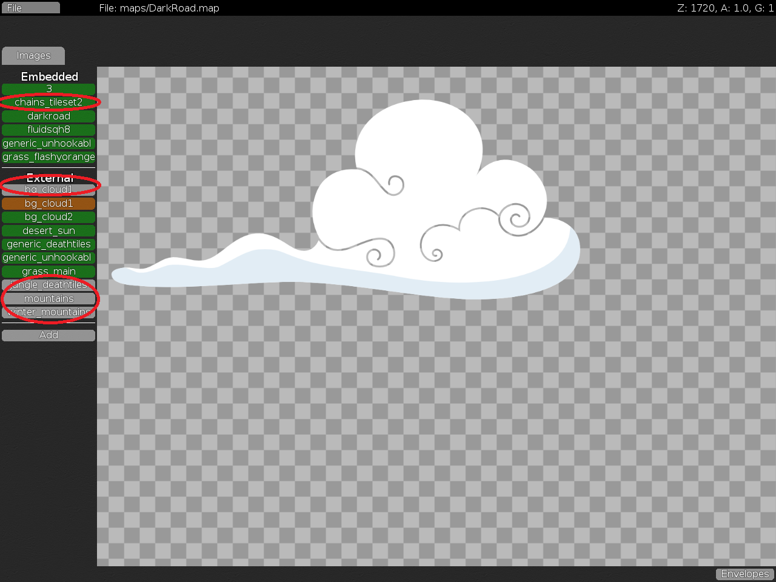Select the desert_sun external image

pos(48,230)
